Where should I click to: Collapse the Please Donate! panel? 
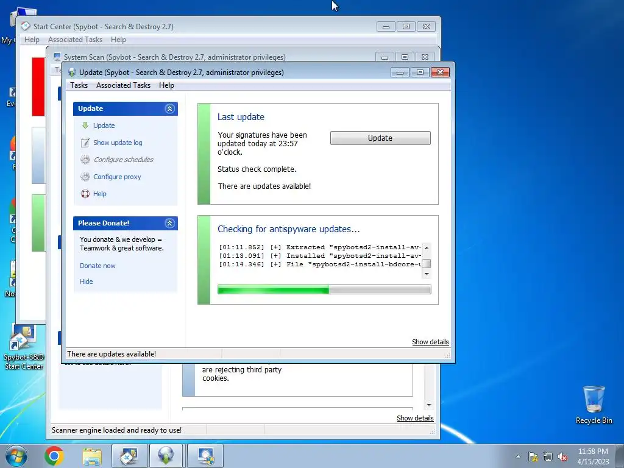[170, 223]
